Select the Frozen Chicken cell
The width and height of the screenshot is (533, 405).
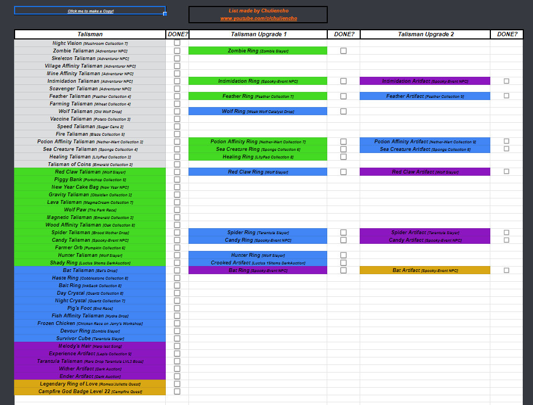90,323
